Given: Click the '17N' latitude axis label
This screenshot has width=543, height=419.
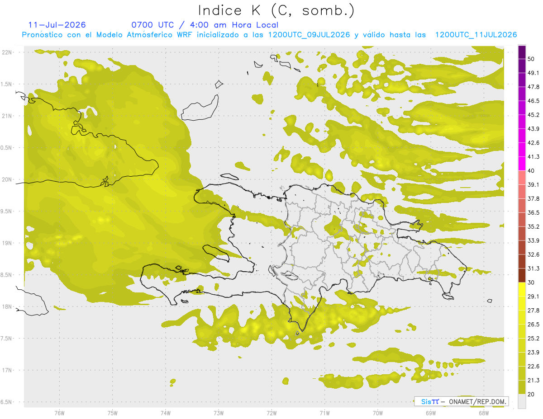Looking at the screenshot, I should [8, 370].
